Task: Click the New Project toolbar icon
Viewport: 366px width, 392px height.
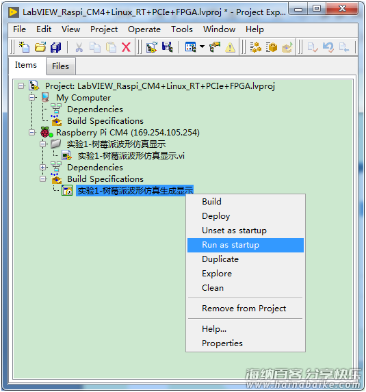Action: pos(24,47)
